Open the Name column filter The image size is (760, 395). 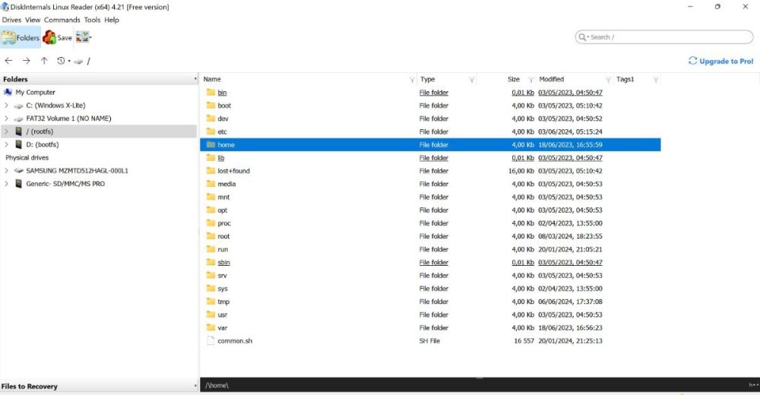[411, 80]
